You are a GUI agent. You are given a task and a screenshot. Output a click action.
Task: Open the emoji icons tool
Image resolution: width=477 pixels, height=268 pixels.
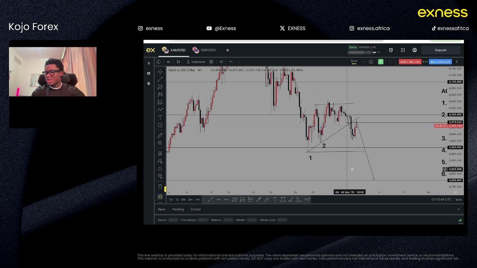[160, 125]
